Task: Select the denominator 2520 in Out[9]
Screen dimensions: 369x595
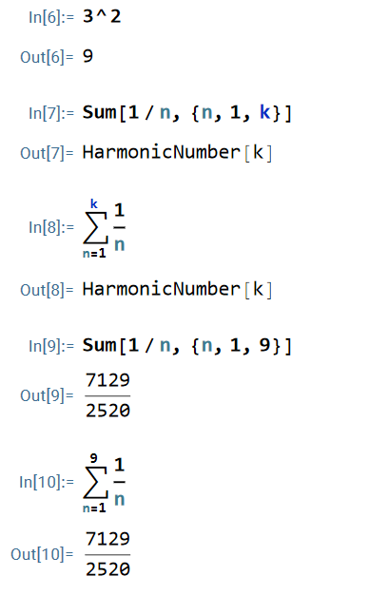Action: coord(107,411)
